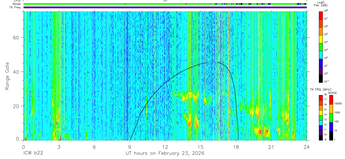Click the '100' label on NOISE scale

click(336, 121)
